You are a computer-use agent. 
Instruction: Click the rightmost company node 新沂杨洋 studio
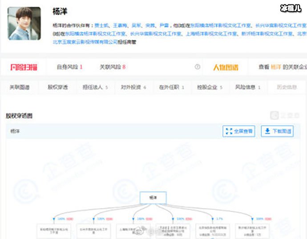(x=252, y=231)
